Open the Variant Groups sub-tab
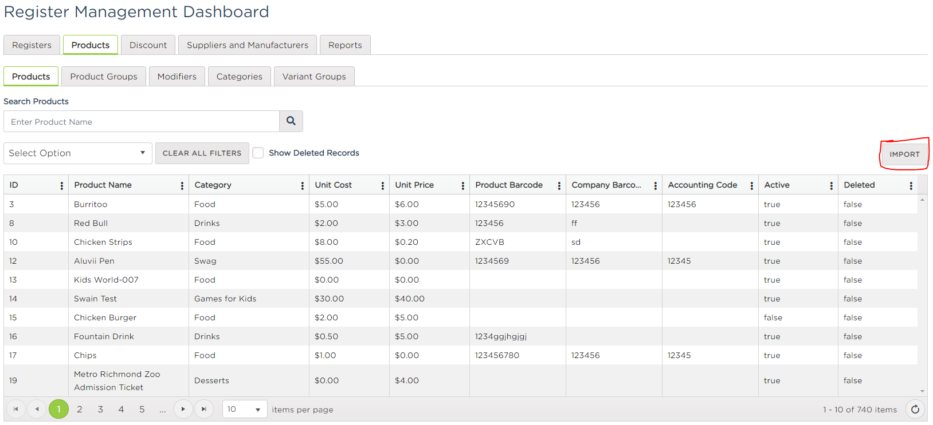 click(314, 77)
